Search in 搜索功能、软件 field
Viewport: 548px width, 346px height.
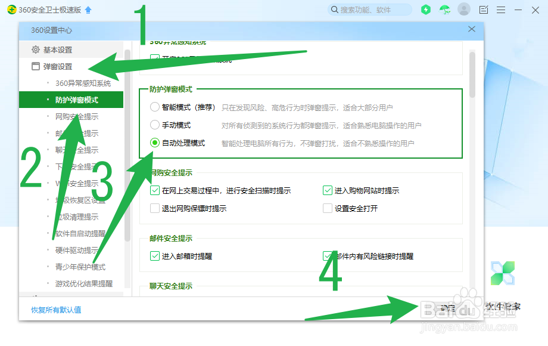tap(370, 10)
